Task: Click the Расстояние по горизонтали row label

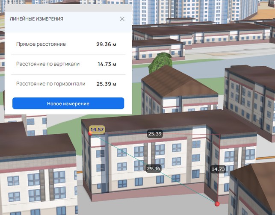Action: (x=50, y=84)
